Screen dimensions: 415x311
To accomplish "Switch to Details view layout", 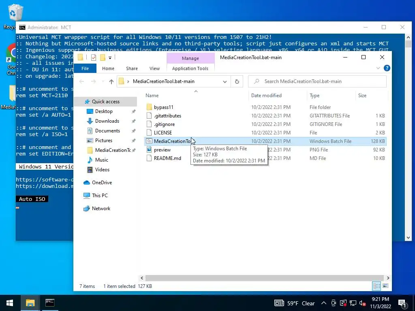I will (x=376, y=286).
